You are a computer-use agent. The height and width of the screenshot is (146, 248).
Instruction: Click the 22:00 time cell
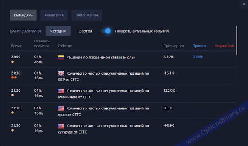pyautogui.click(x=15, y=57)
